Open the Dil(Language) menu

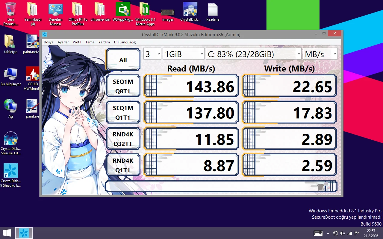125,42
